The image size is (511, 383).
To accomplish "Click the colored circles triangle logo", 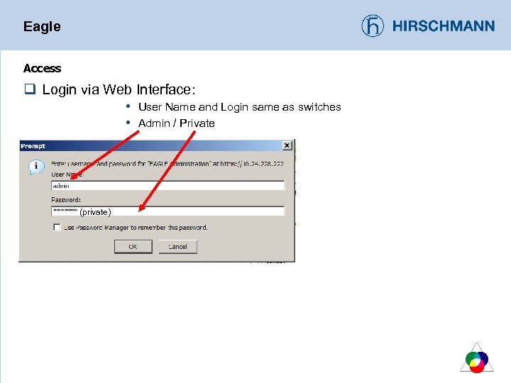I will point(477,358).
